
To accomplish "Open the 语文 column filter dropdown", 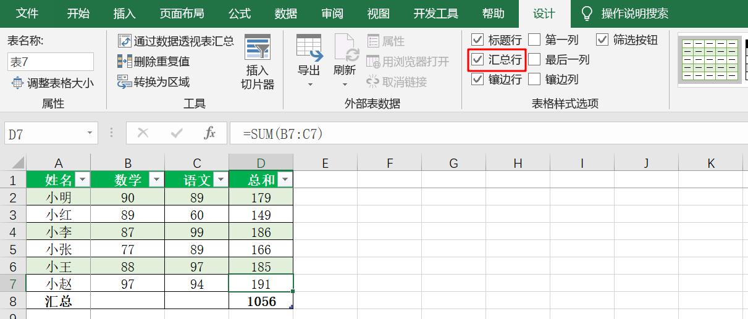I will click(221, 180).
